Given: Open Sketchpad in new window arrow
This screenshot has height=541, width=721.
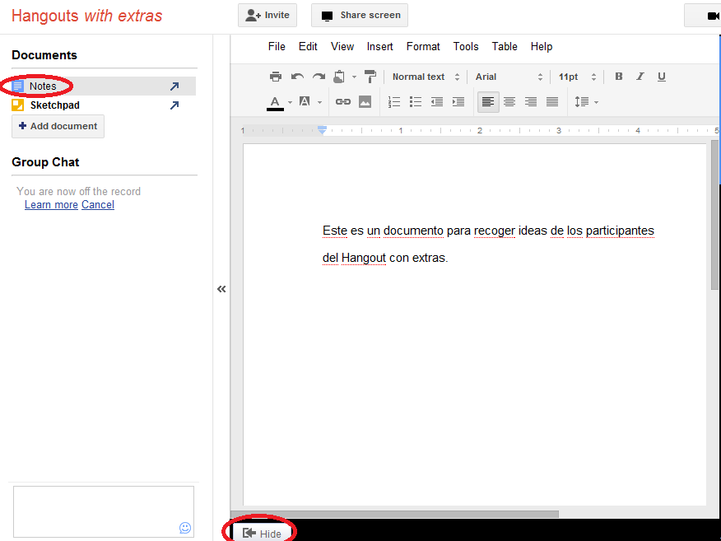Looking at the screenshot, I should point(174,105).
